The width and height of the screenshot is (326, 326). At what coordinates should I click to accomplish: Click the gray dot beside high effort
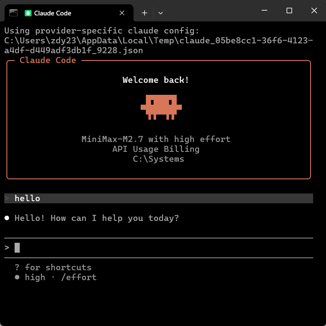coord(17,278)
